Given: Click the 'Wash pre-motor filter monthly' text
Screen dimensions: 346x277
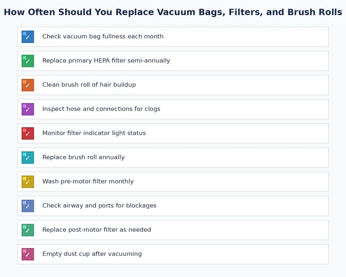Looking at the screenshot, I should pos(84,182).
